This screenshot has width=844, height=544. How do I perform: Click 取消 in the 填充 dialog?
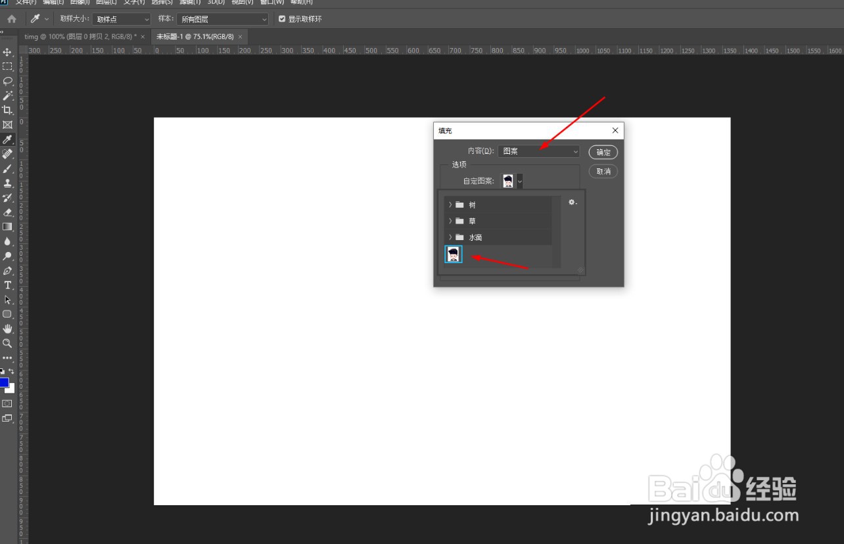click(603, 171)
